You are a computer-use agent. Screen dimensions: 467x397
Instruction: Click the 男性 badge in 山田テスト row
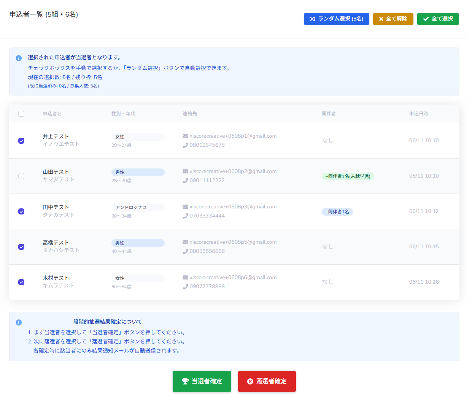[x=138, y=172]
